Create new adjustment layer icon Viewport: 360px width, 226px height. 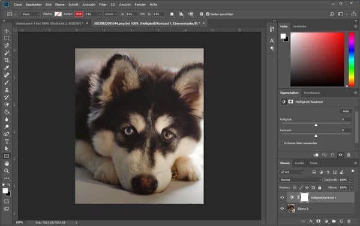pos(326,221)
